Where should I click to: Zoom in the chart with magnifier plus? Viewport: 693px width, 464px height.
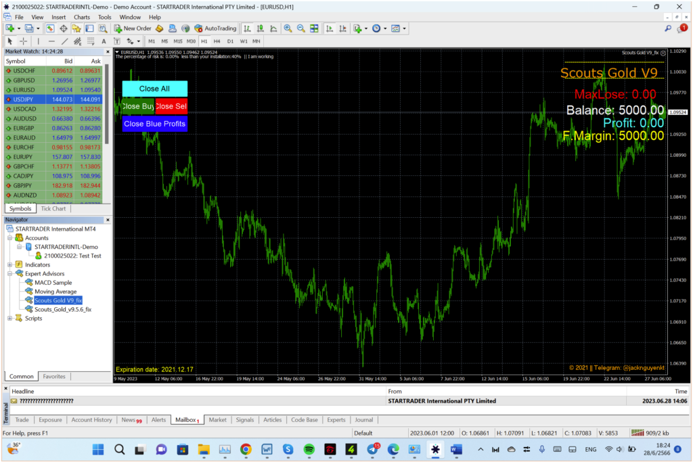288,28
